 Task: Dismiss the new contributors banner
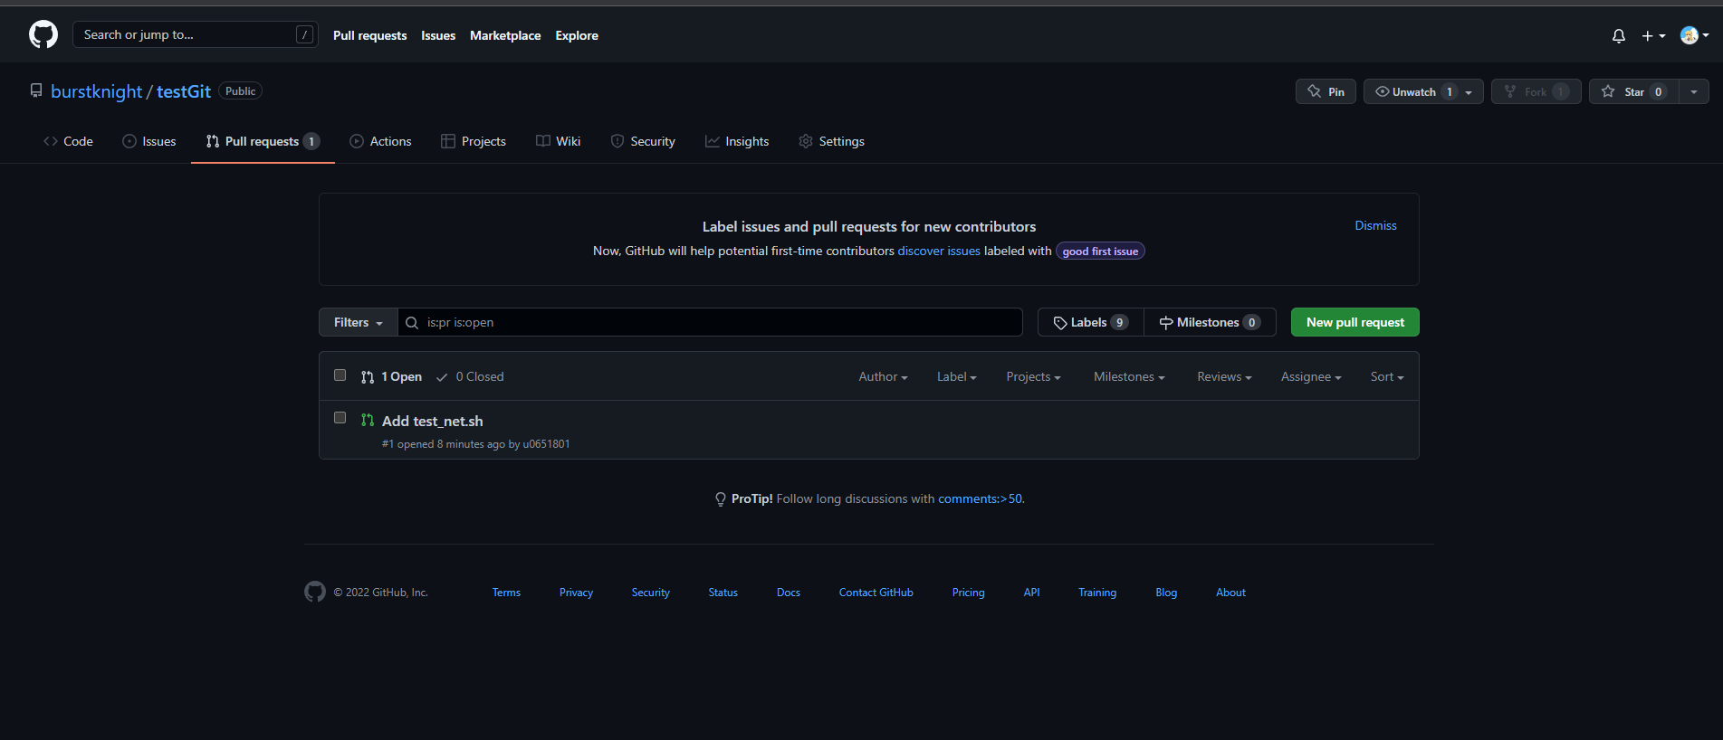pos(1375,225)
